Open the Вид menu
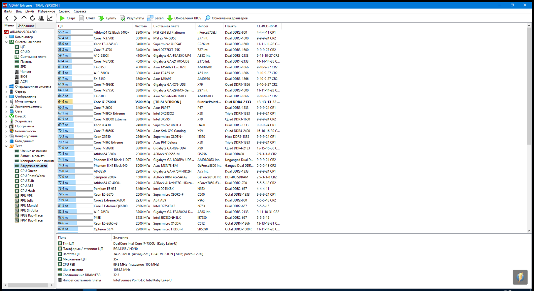The image size is (534, 291). [x=19, y=11]
